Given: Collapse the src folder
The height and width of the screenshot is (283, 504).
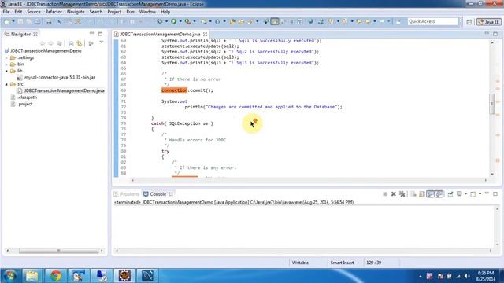Looking at the screenshot, I should pos(6,84).
